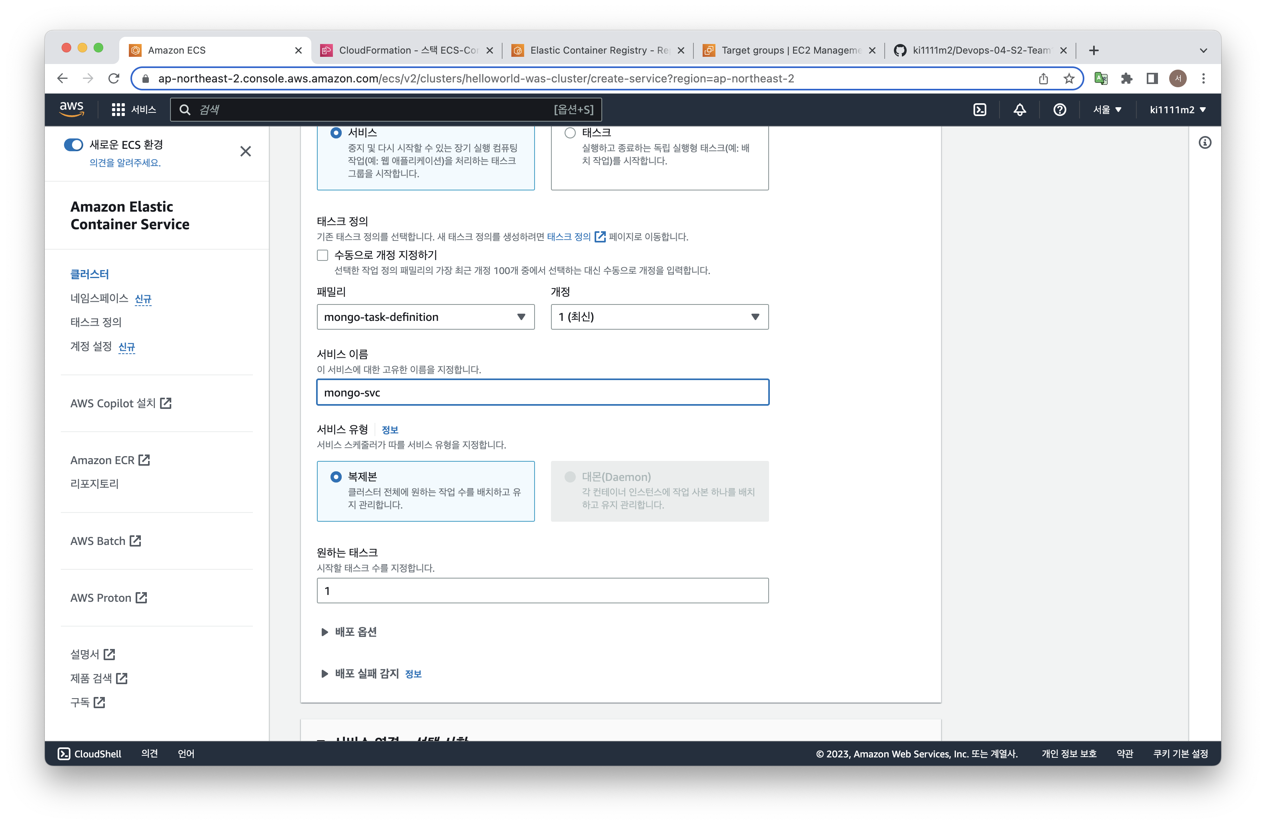Check the 수동으로 개정 지정하기 checkbox
Viewport: 1266px width, 825px height.
[323, 255]
